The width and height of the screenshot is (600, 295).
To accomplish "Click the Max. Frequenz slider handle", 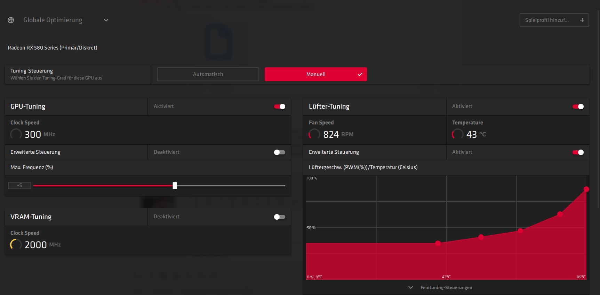I will tap(175, 186).
